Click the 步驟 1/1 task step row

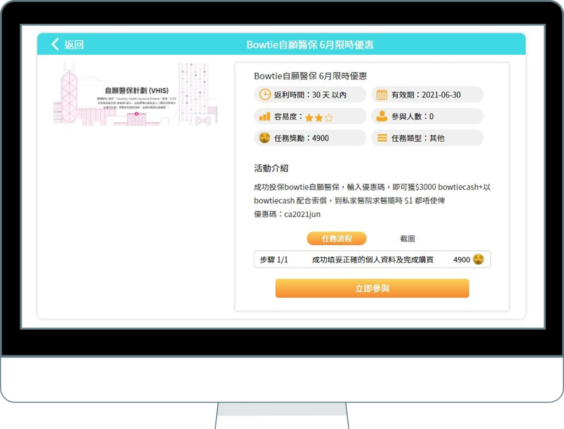pos(372,259)
